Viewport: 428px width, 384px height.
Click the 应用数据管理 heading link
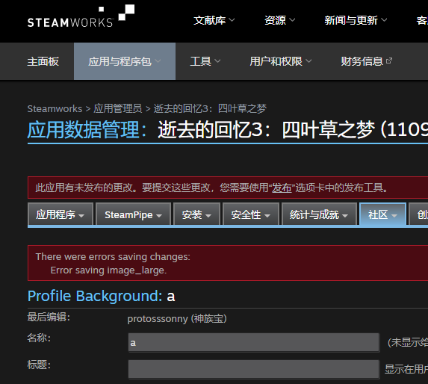[87, 130]
